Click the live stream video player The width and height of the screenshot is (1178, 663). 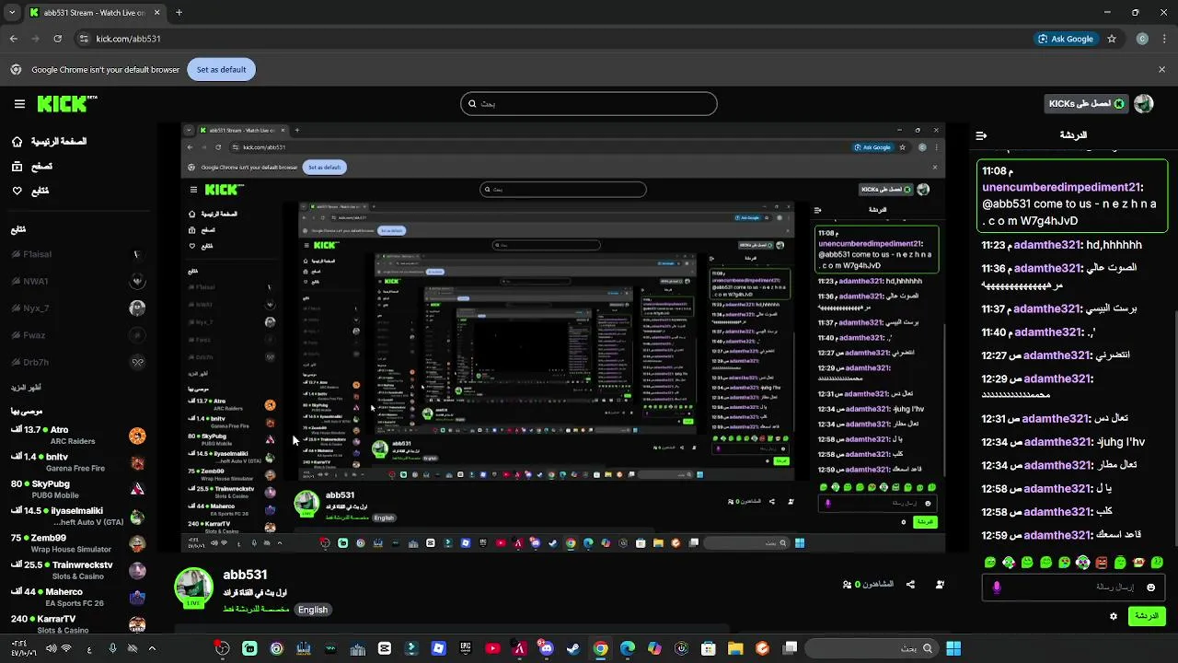point(562,337)
